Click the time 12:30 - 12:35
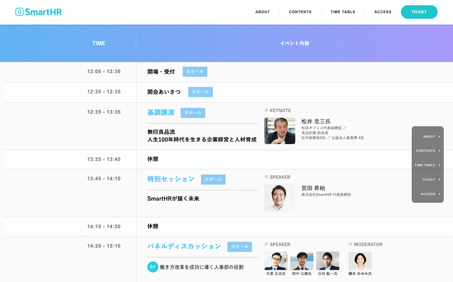 point(104,92)
